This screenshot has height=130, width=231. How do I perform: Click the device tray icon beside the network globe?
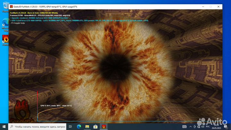pos(195,126)
